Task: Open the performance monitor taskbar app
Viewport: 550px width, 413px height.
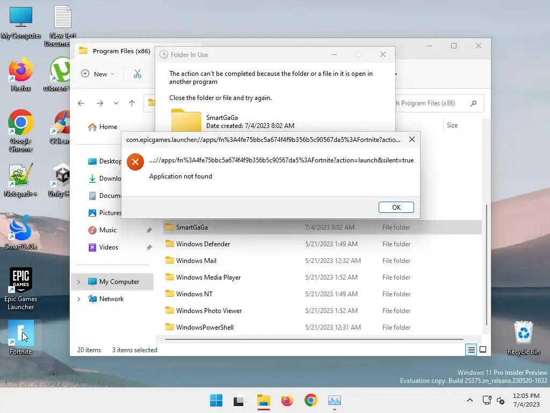Action: pyautogui.click(x=334, y=400)
